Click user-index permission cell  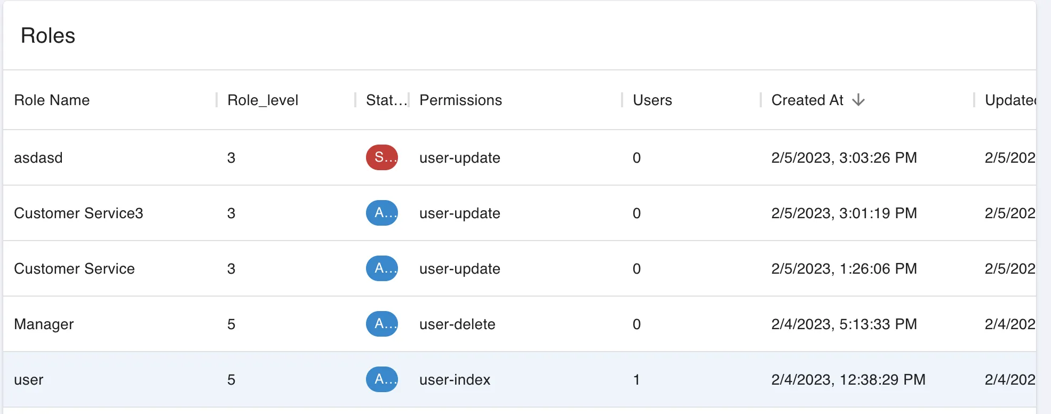point(455,379)
